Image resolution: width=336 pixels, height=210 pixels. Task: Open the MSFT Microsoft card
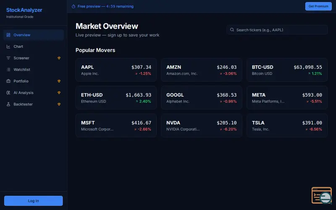point(116,126)
